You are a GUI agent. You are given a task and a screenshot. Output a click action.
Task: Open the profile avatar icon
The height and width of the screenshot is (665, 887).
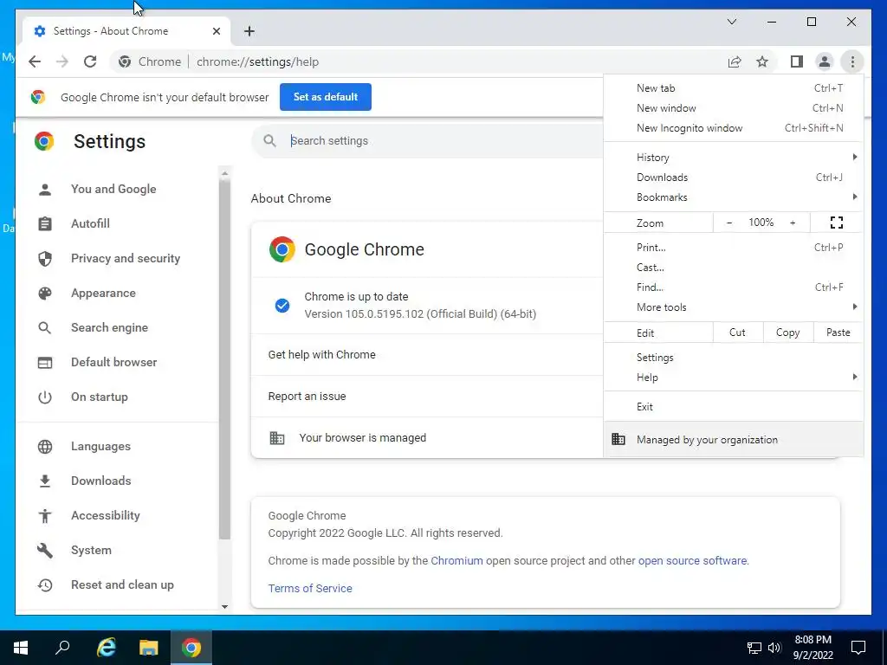tap(825, 61)
